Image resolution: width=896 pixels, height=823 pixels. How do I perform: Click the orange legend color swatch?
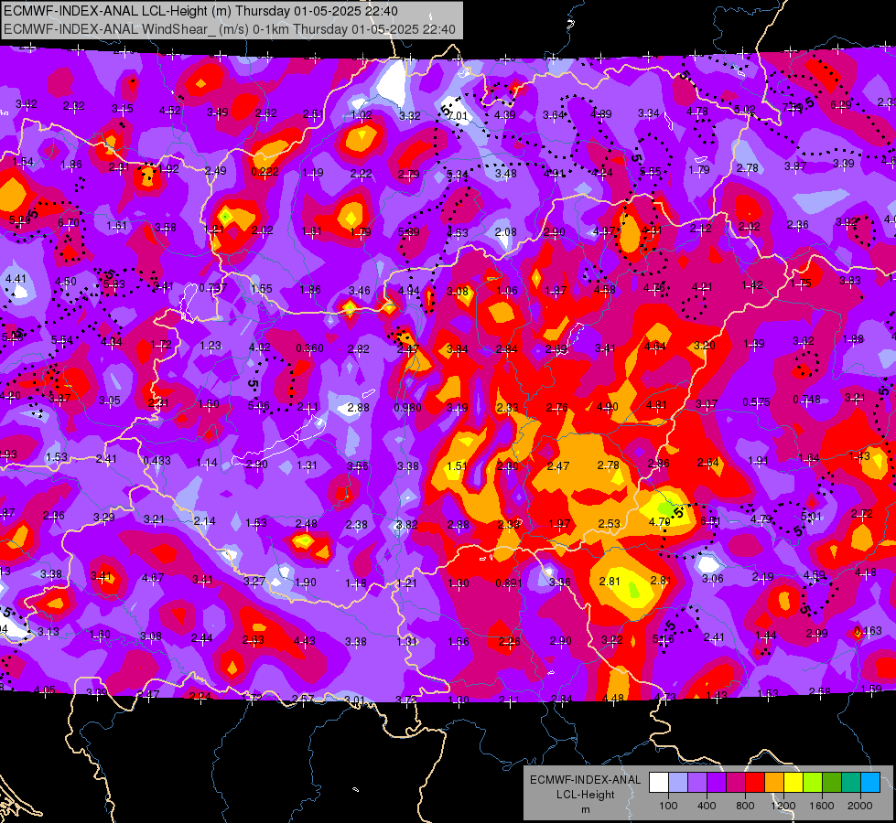pyautogui.click(x=775, y=782)
